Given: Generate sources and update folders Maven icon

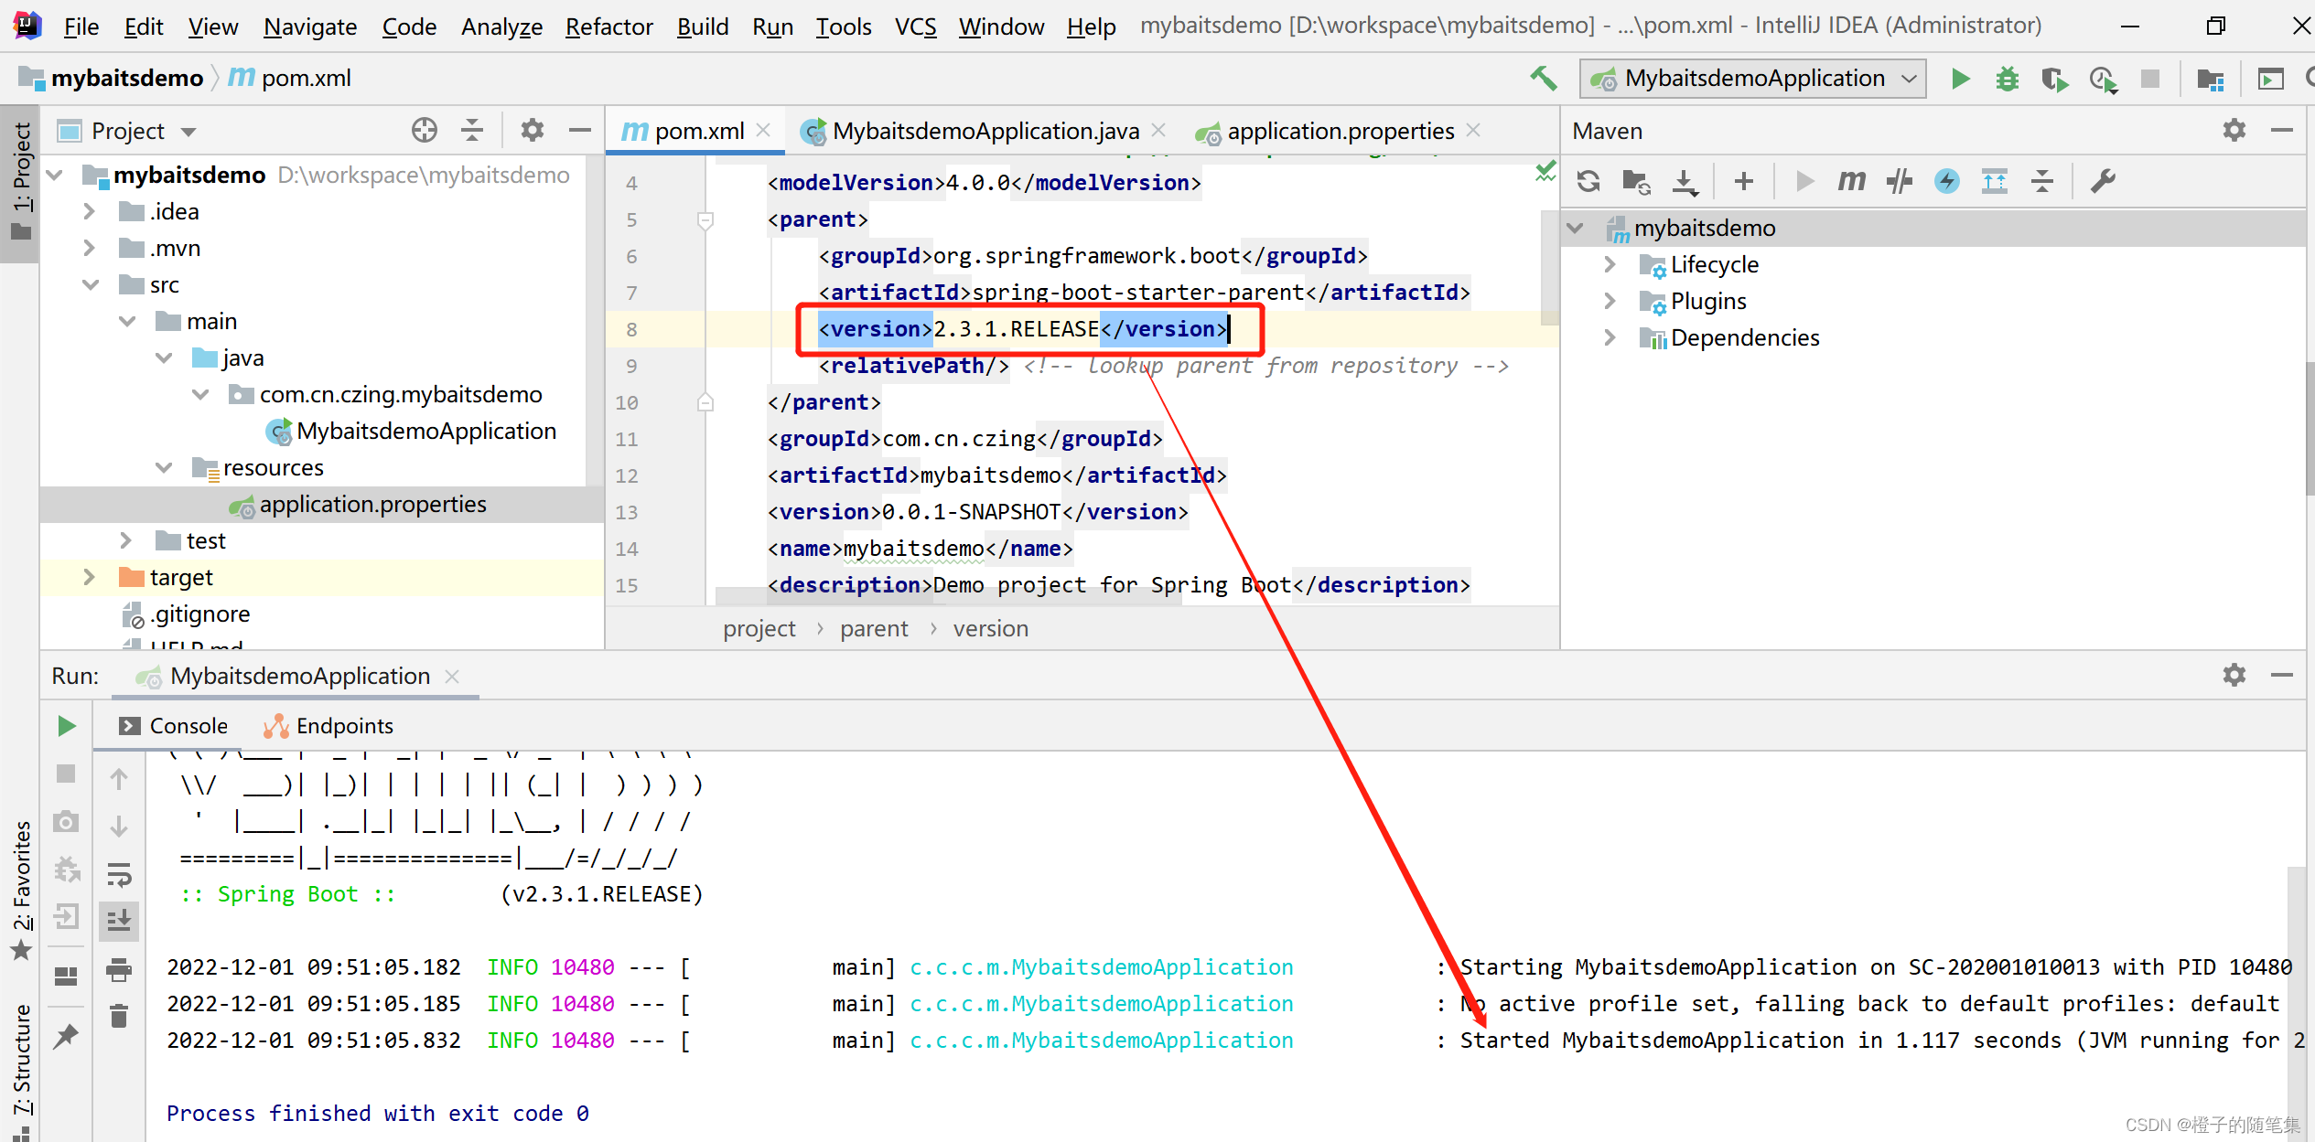Looking at the screenshot, I should click(x=1636, y=181).
